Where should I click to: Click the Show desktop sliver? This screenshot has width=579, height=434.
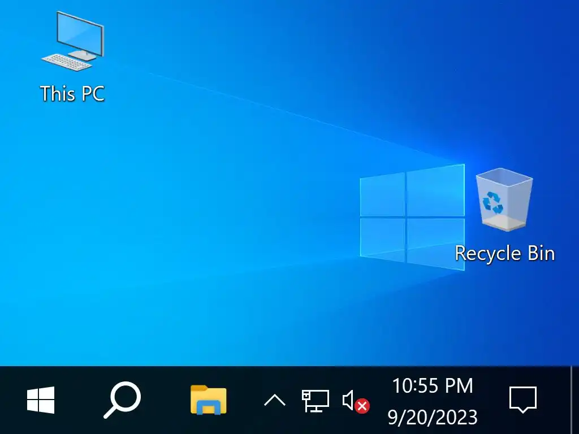click(x=574, y=400)
